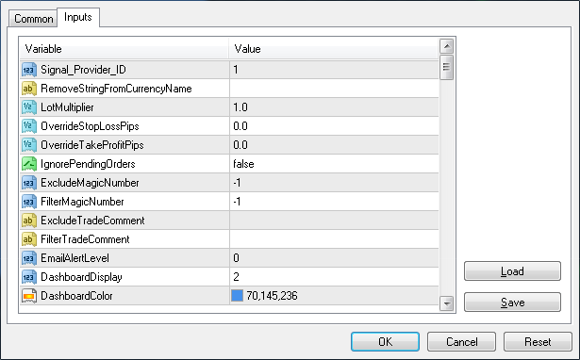The width and height of the screenshot is (580, 360).
Task: Select the ExcludeTradeComment variable name
Action: coord(92,221)
